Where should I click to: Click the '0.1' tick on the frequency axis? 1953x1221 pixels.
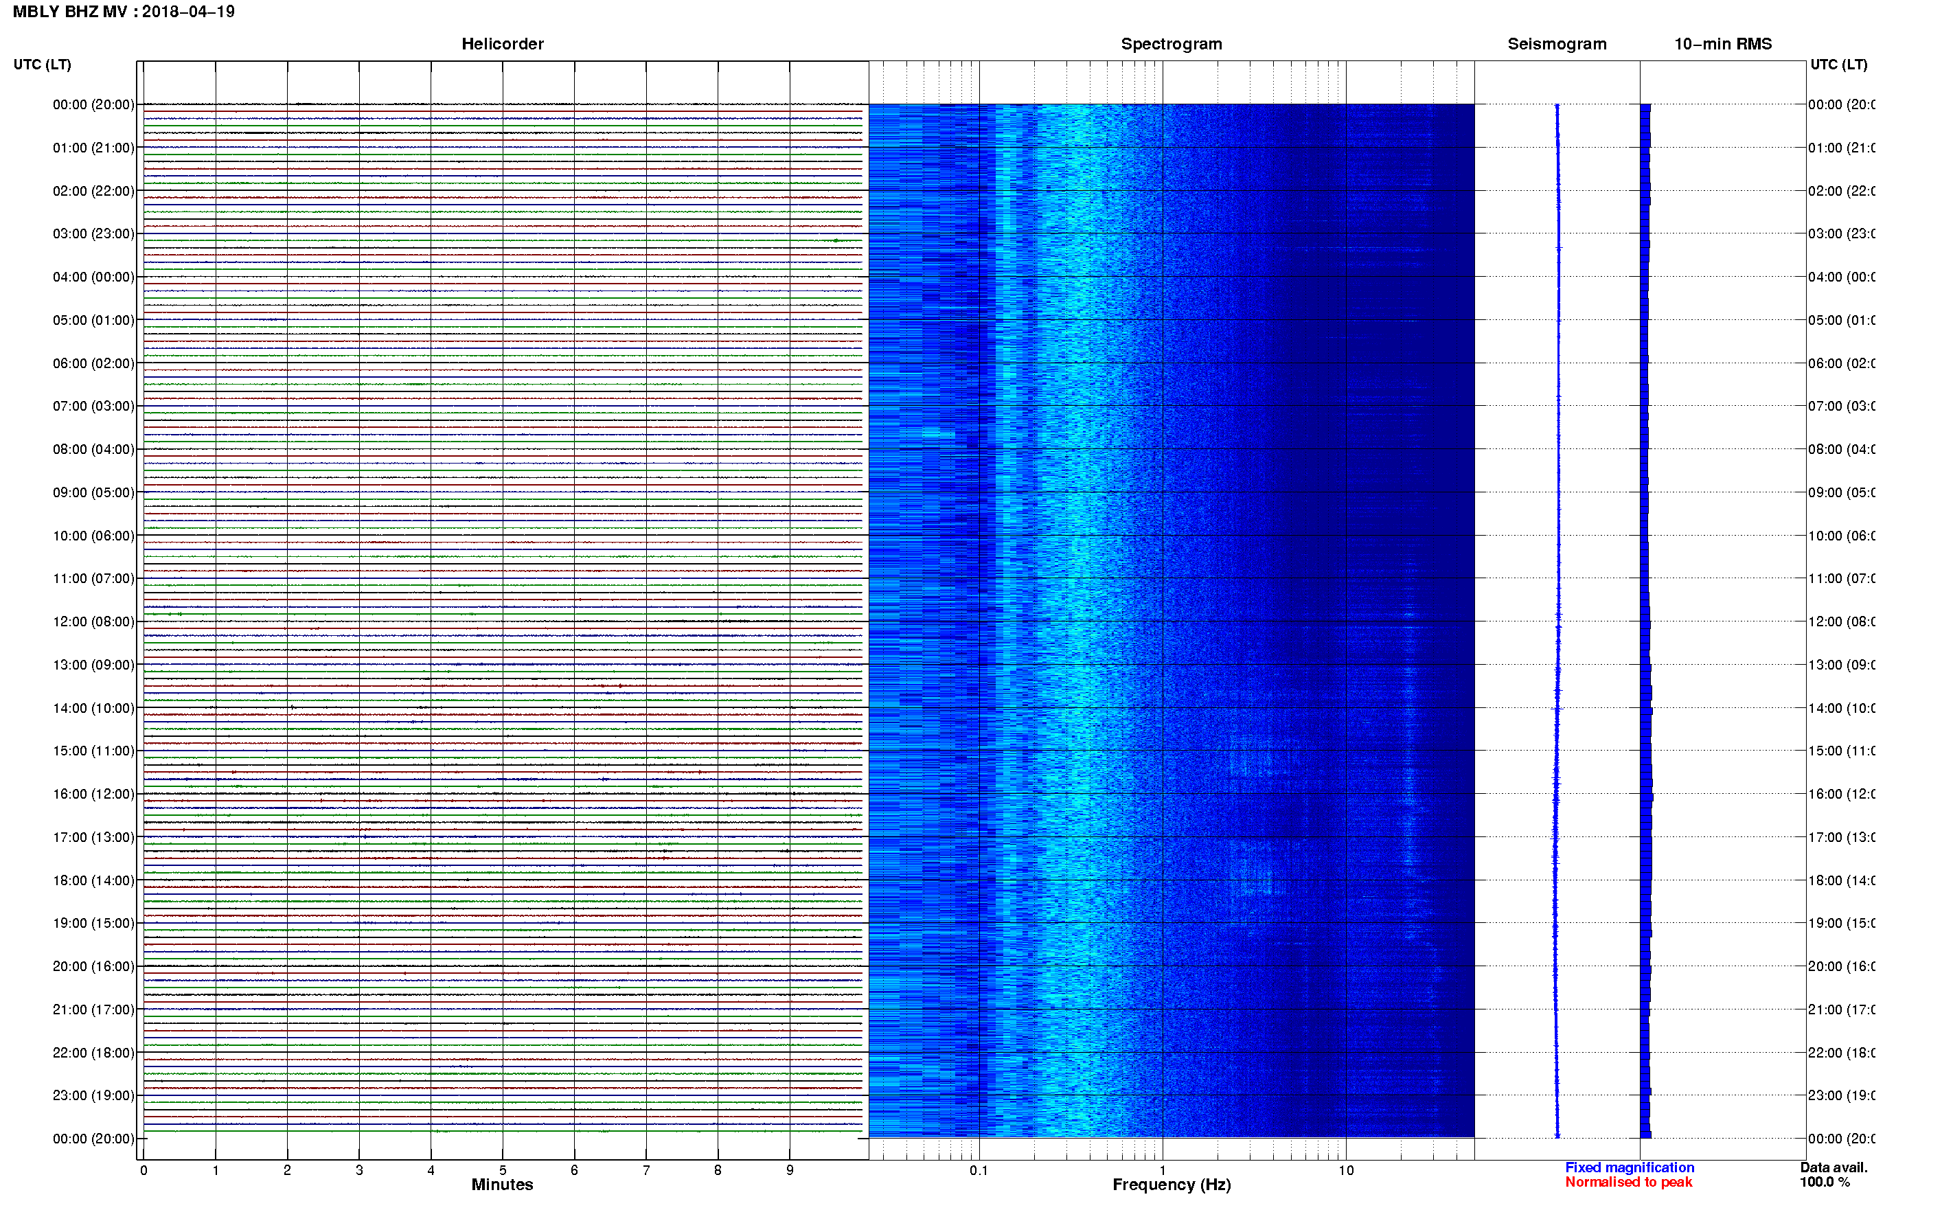[979, 1170]
